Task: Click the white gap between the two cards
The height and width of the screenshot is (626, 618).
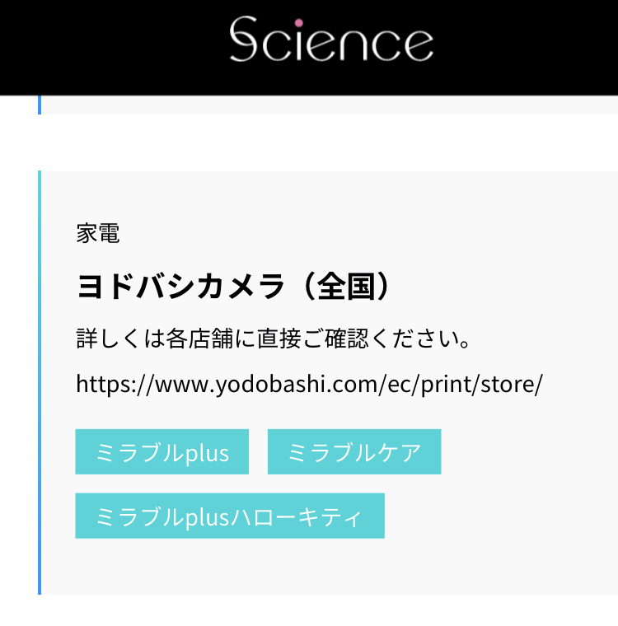Action: click(330, 142)
